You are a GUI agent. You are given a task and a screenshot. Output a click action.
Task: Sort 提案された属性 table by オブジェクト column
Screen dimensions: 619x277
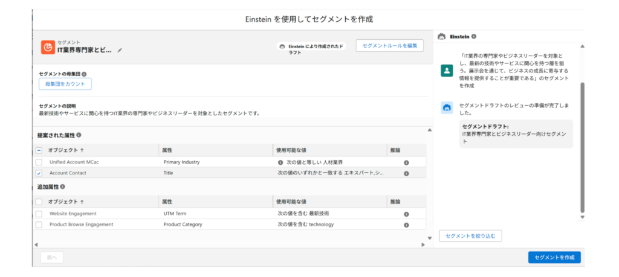tap(66, 150)
